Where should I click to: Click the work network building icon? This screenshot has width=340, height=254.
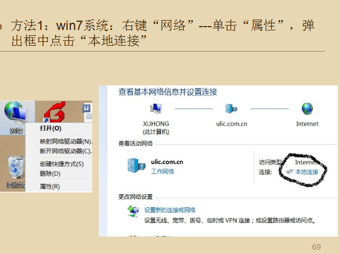pos(136,165)
